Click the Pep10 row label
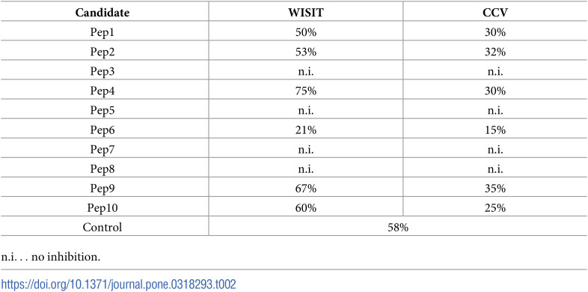The image size is (588, 292). (102, 208)
